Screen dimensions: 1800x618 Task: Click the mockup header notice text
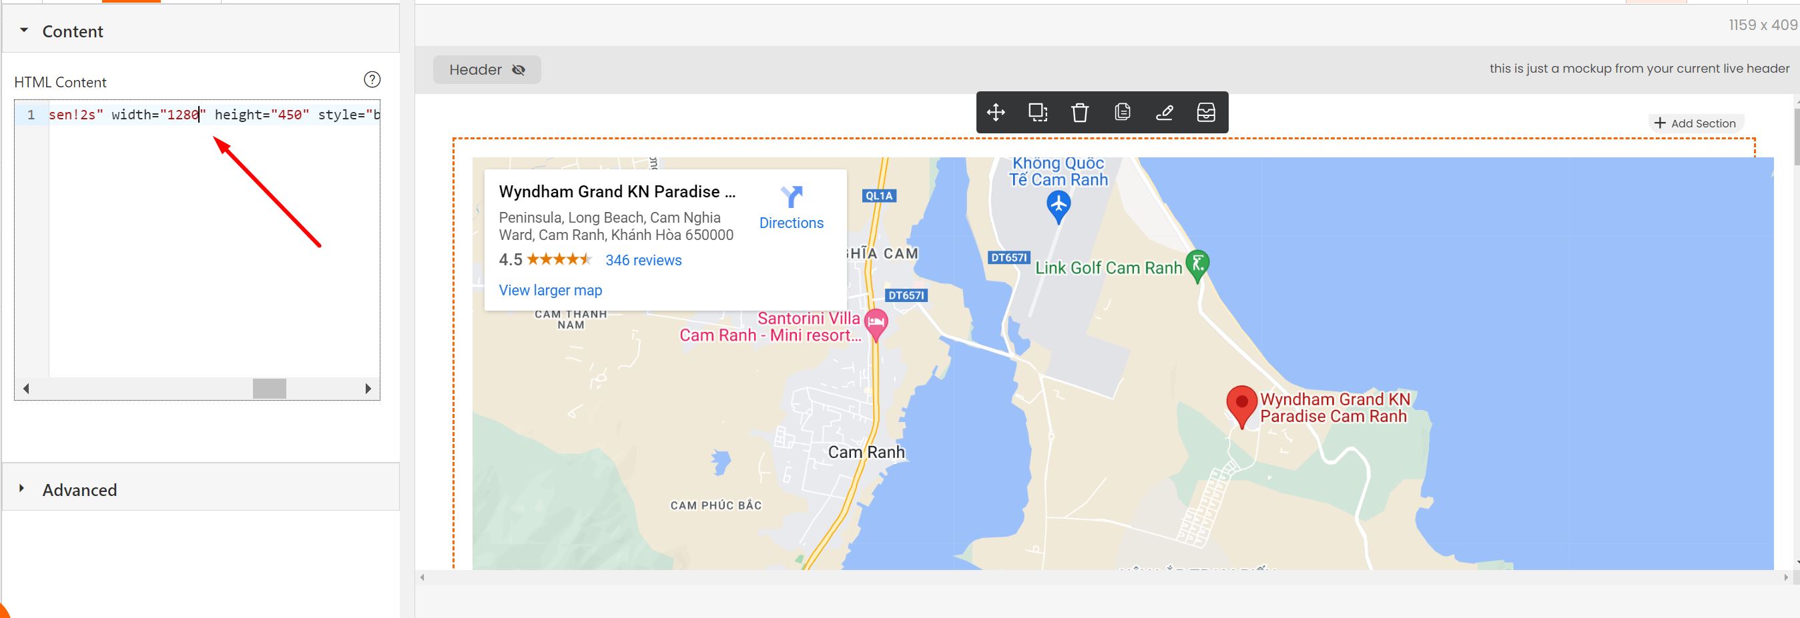point(1639,69)
